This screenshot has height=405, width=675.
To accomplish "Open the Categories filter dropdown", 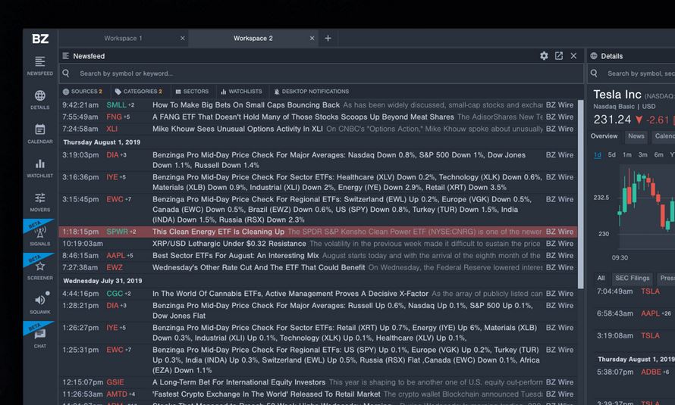I will [139, 92].
